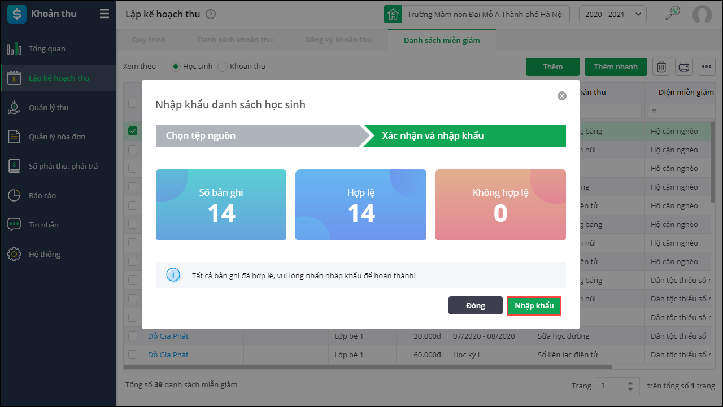Click the filter funnel under Diện miễn giảm
This screenshot has height=407, width=723.
pos(655,111)
